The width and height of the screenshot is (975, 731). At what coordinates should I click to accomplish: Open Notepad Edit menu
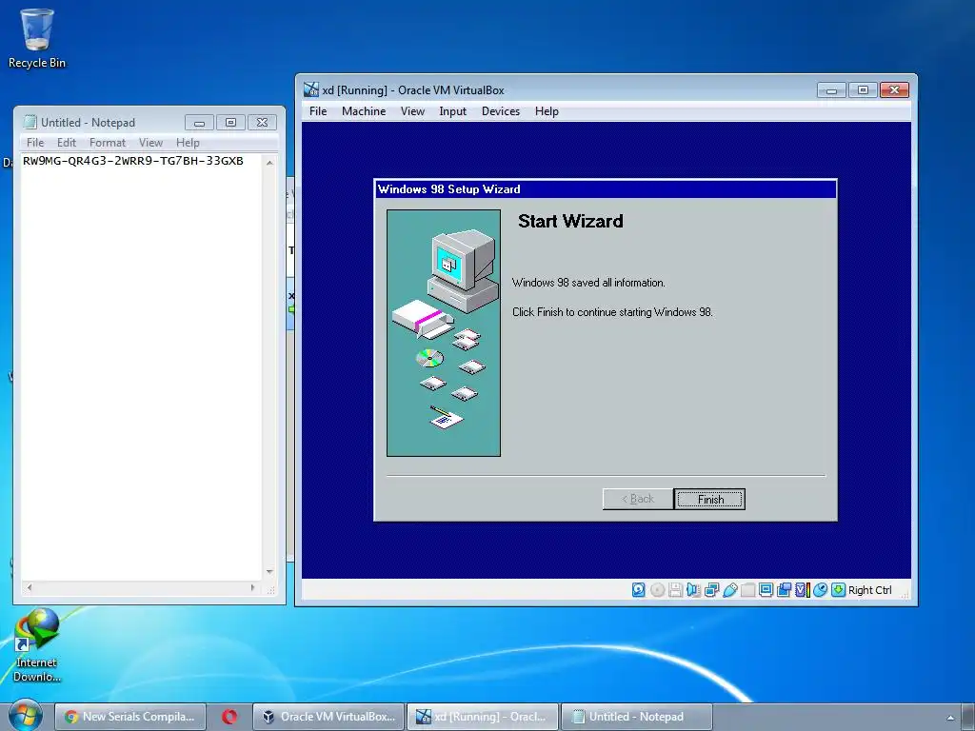tap(67, 143)
